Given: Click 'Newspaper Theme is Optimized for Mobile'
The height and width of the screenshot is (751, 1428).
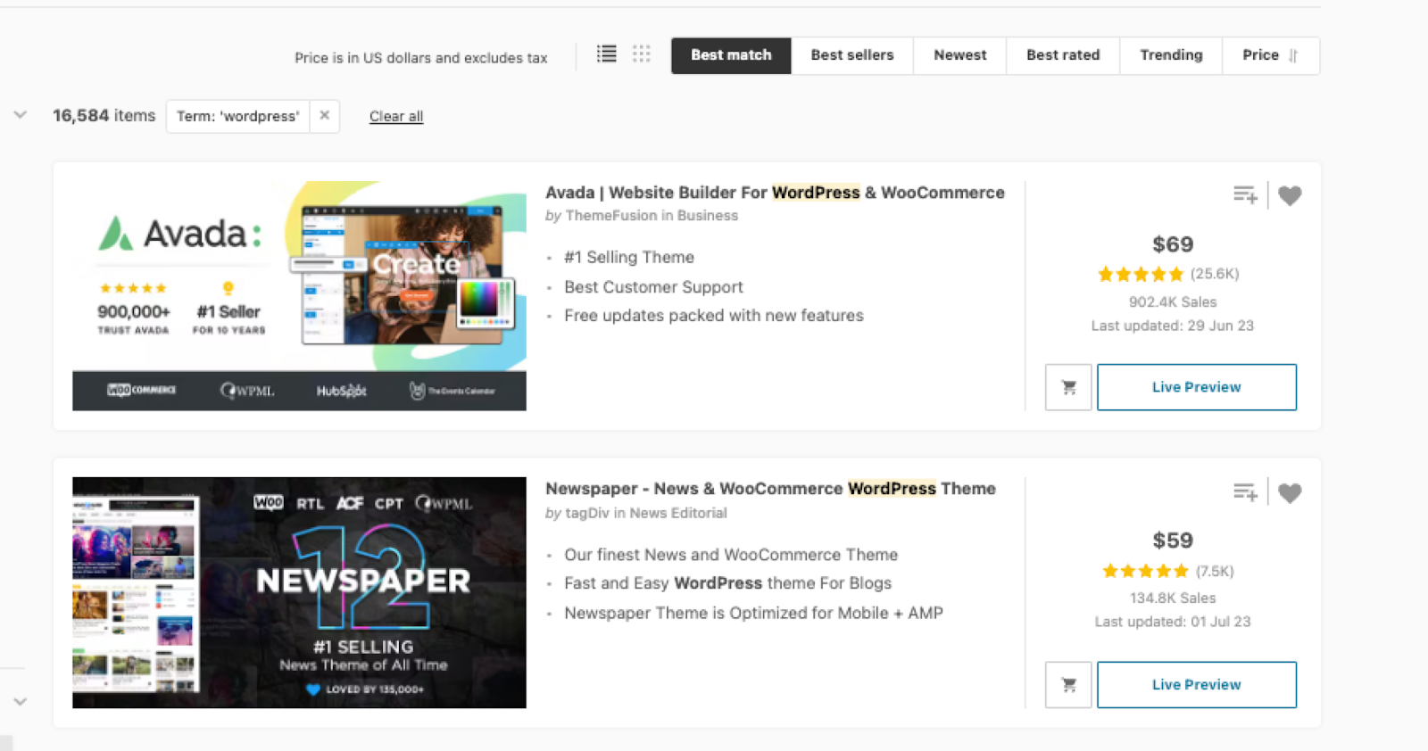Looking at the screenshot, I should coord(753,614).
